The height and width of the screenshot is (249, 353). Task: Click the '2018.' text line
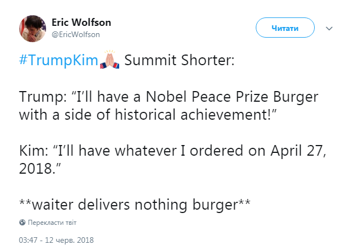point(40,168)
